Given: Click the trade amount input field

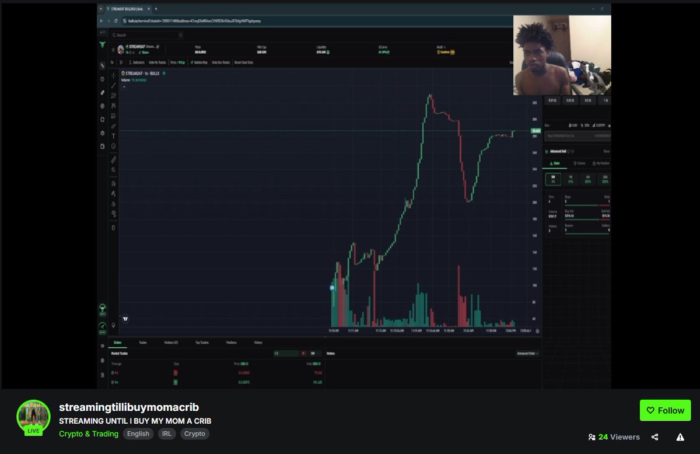Looking at the screenshot, I should [577, 136].
